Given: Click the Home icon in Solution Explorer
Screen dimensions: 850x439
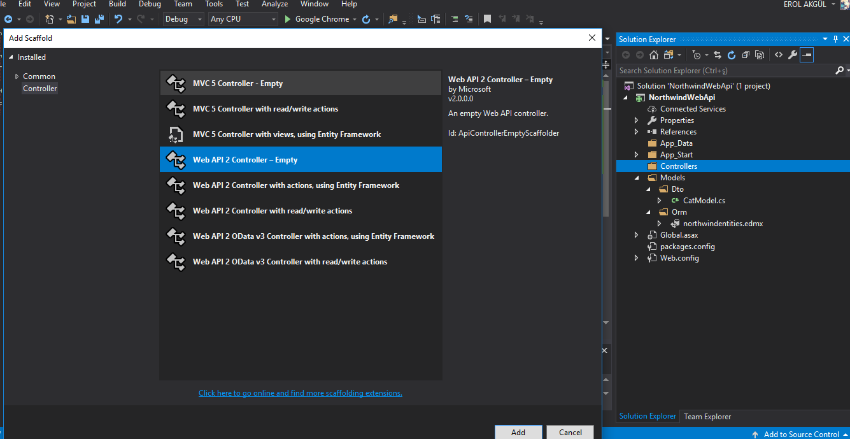Looking at the screenshot, I should pos(653,55).
